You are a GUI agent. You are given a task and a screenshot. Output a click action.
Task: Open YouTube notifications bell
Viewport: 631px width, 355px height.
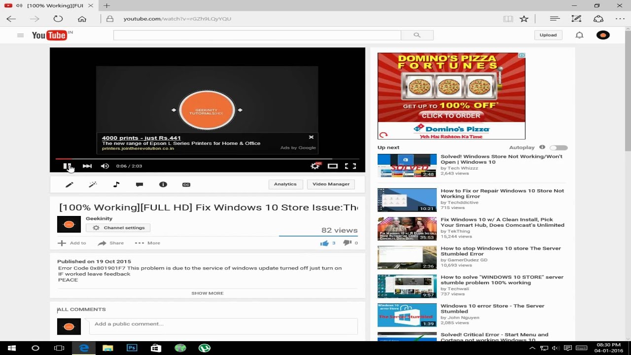pos(580,35)
